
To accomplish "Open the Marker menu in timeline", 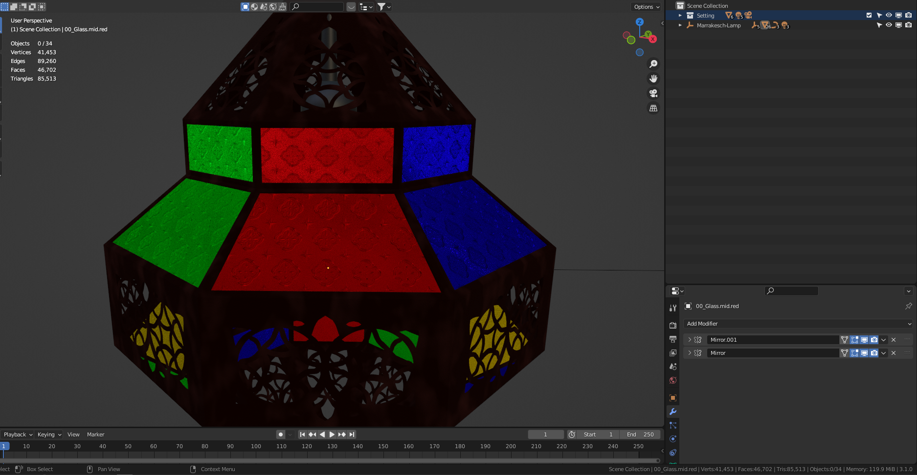I will [x=95, y=434].
